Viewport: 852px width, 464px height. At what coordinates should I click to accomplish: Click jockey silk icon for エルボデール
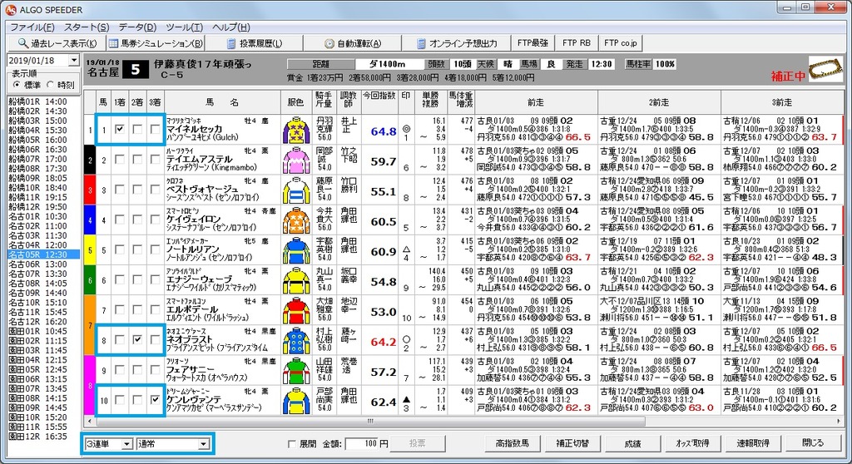tap(296, 311)
